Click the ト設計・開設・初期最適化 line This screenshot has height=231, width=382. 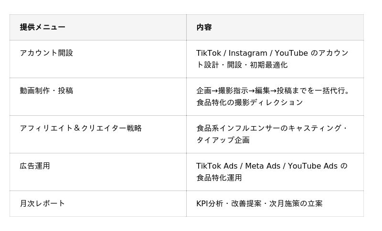point(242,65)
